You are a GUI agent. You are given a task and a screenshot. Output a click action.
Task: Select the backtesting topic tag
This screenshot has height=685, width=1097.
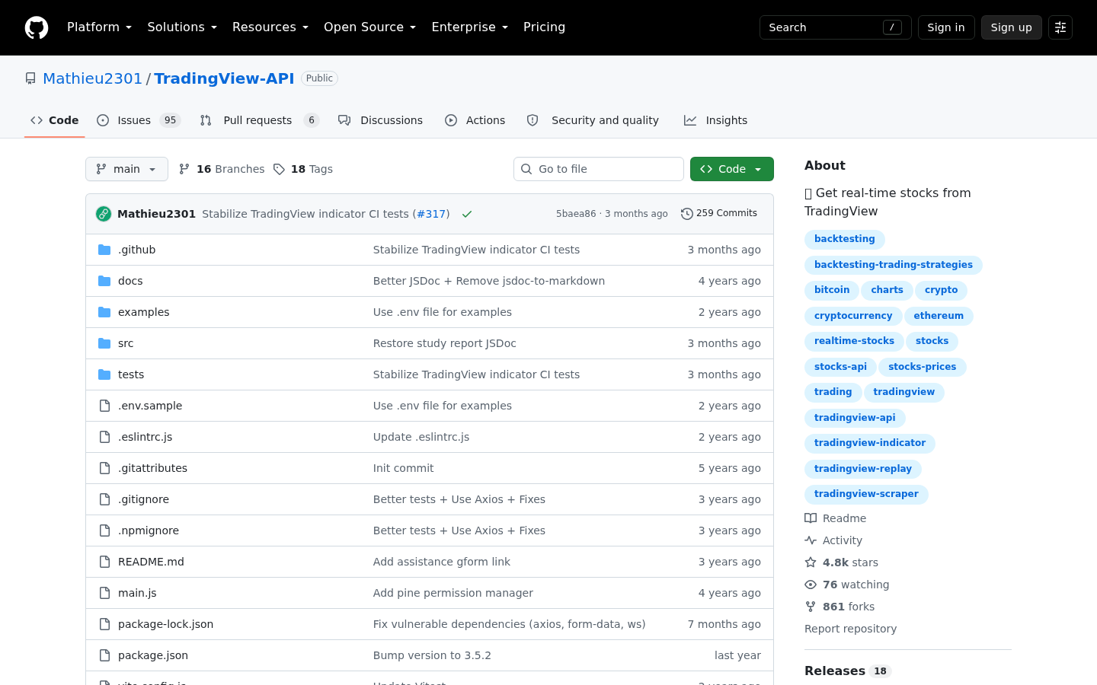845,239
